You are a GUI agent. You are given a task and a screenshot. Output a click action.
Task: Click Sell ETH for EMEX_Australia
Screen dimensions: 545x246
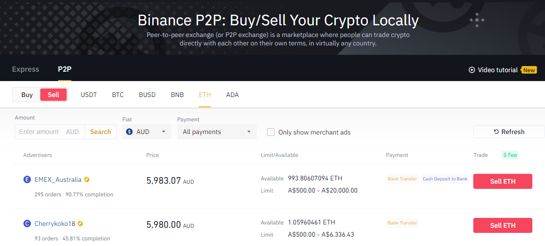pyautogui.click(x=502, y=181)
